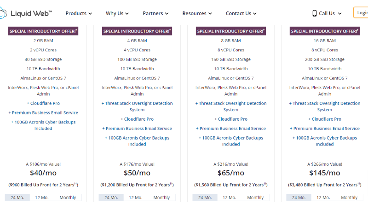The width and height of the screenshot is (368, 202).
Task: Choose Monthly billing for $145/mo plan
Action: point(349,197)
